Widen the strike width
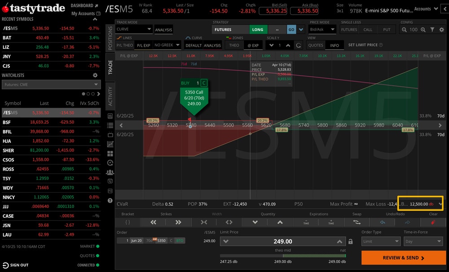 tap(229, 222)
